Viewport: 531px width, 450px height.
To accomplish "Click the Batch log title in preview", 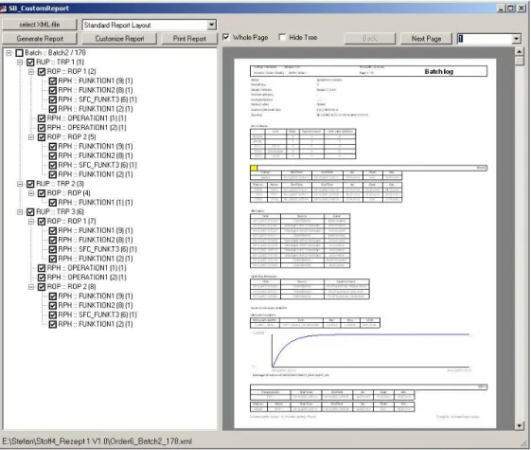I will click(438, 71).
